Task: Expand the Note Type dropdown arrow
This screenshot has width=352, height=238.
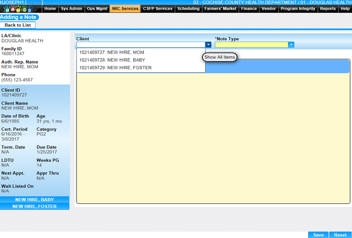Action: [291, 45]
